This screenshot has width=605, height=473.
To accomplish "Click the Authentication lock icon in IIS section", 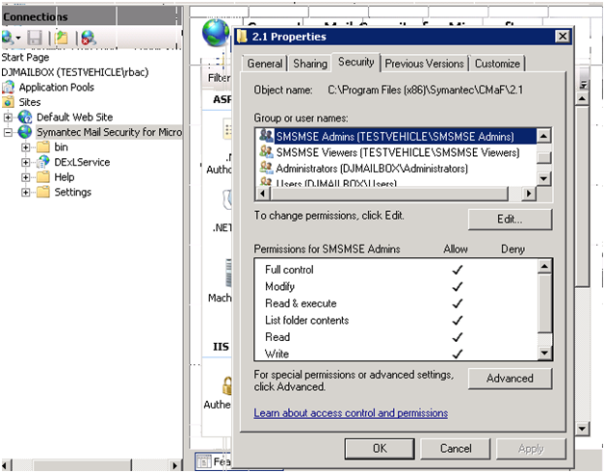I will point(227,385).
